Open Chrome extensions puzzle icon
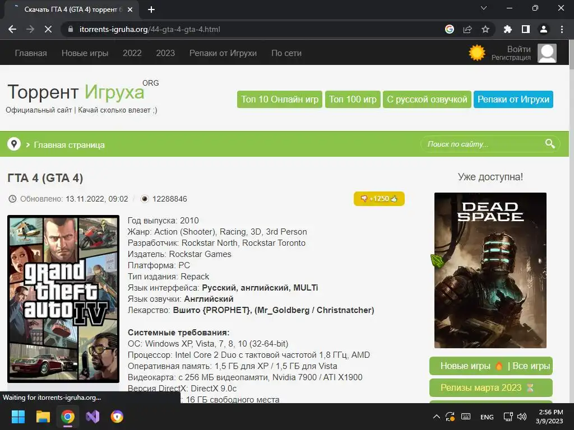Screen dimensions: 574x430 tap(508, 29)
